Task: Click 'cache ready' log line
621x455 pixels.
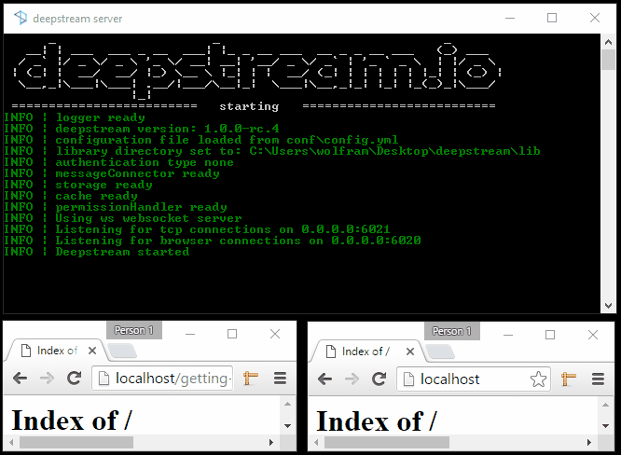Action: pos(96,196)
